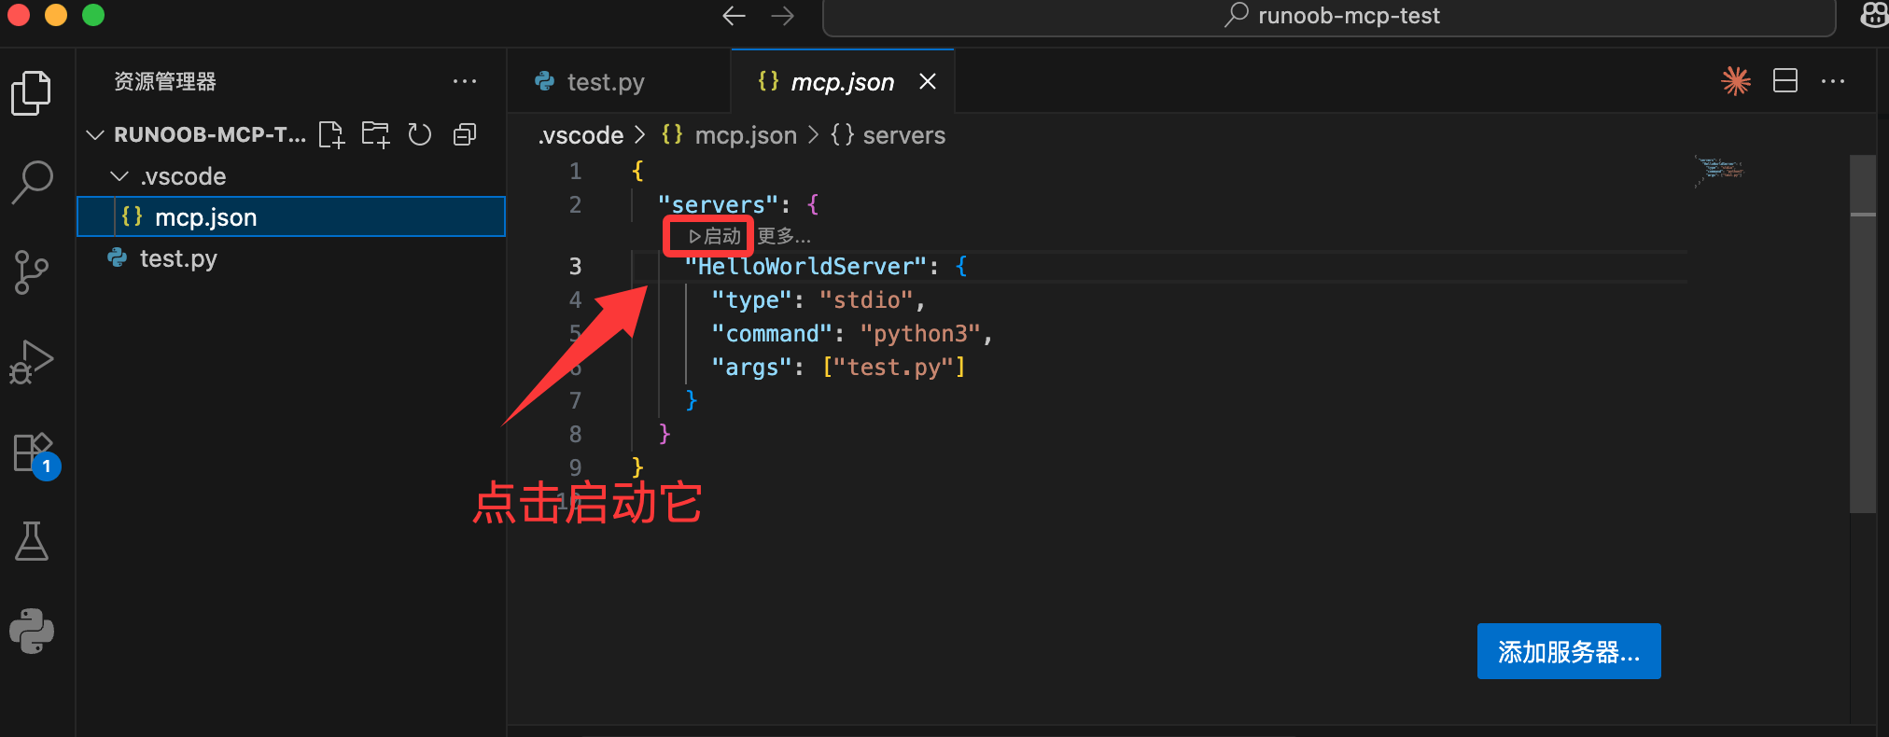Viewport: 1889px width, 737px height.
Task: Open explorer panel more actions menu
Action: (x=464, y=81)
